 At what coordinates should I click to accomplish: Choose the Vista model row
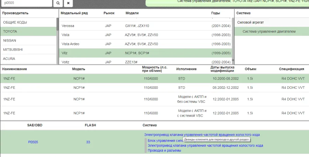point(146,35)
